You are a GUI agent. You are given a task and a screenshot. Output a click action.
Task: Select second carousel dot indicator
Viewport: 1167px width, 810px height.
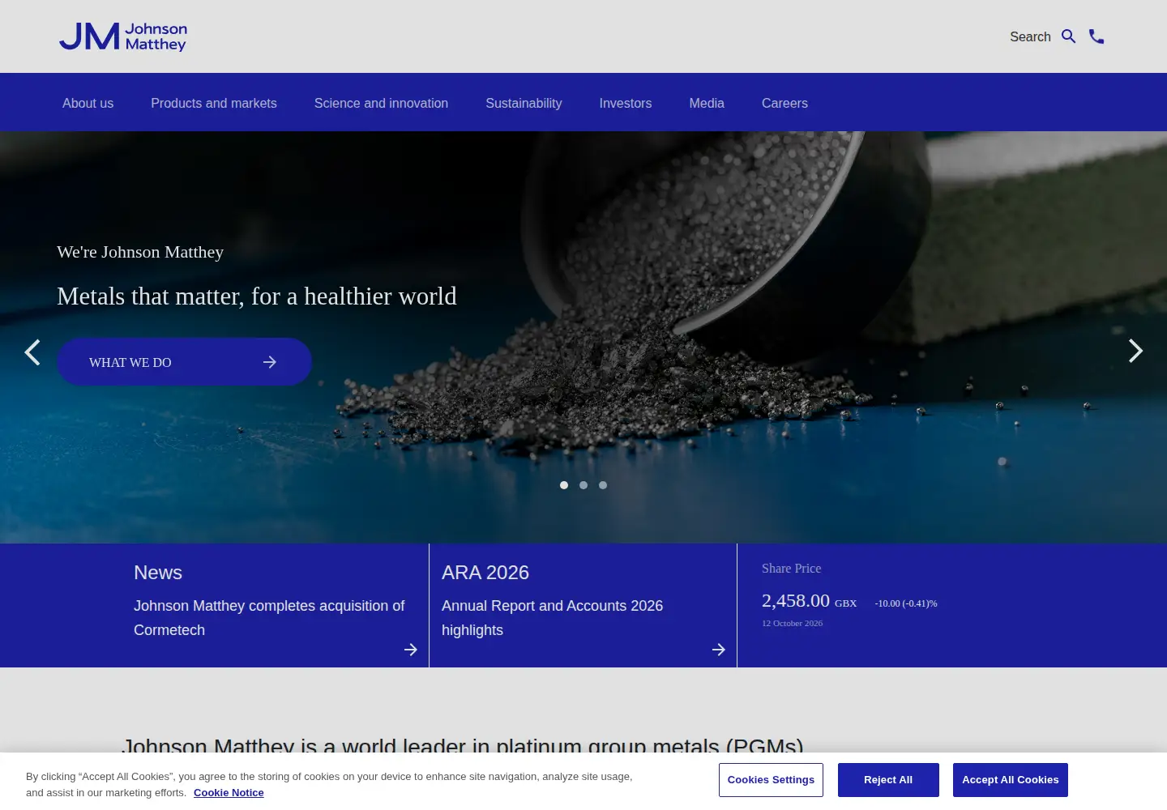pyautogui.click(x=583, y=485)
